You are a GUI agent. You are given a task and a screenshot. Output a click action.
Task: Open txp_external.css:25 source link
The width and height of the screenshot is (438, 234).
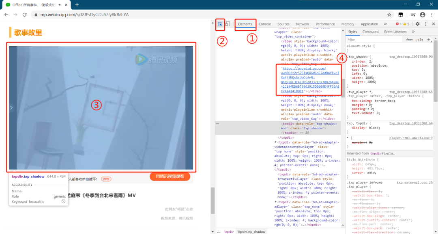tap(414, 183)
